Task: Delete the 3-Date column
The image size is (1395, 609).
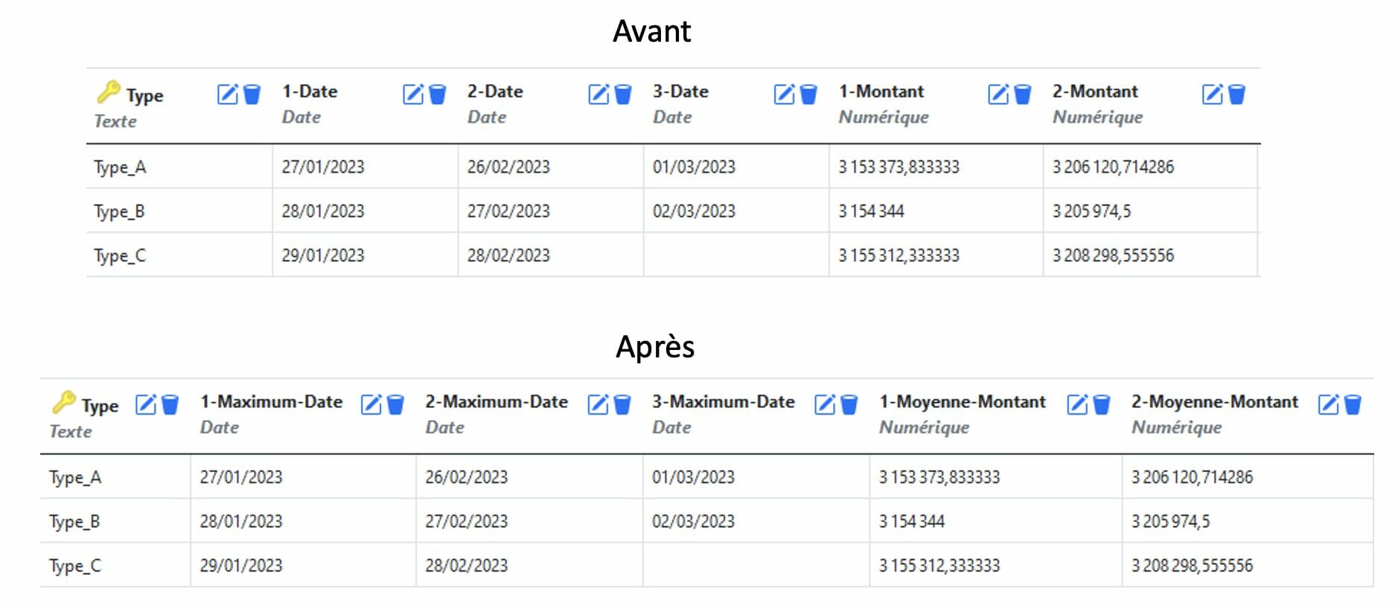Action: click(x=808, y=95)
